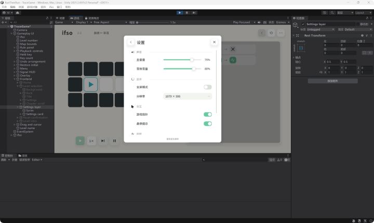Select Settings card in the Hierarchy
Screen dimensions: 374x223
click(x=34, y=114)
